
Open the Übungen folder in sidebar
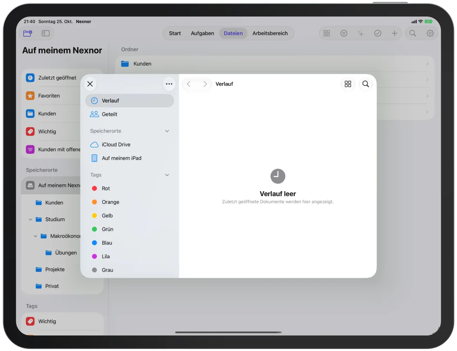[51, 253]
